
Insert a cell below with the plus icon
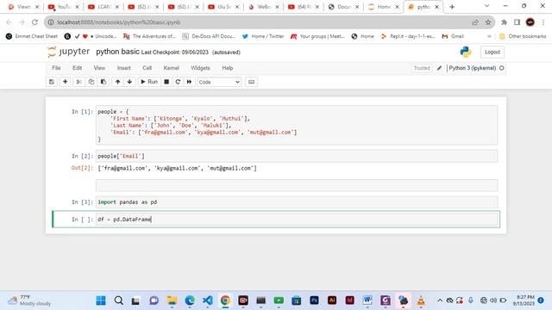point(66,82)
